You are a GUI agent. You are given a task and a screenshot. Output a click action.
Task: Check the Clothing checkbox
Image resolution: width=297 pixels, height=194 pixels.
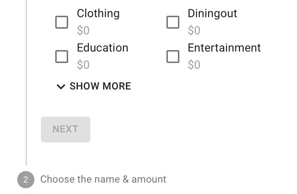pyautogui.click(x=62, y=22)
